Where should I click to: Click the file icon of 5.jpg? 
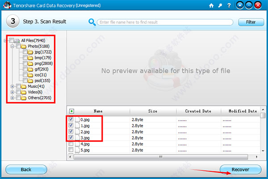point(77,150)
